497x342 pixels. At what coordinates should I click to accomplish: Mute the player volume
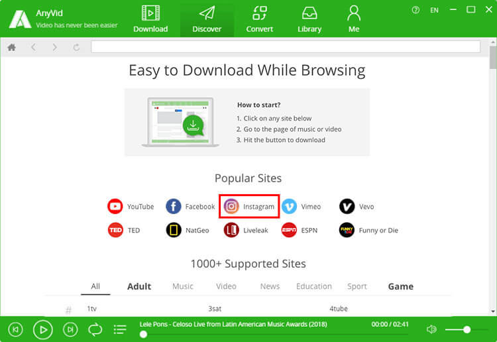(431, 329)
